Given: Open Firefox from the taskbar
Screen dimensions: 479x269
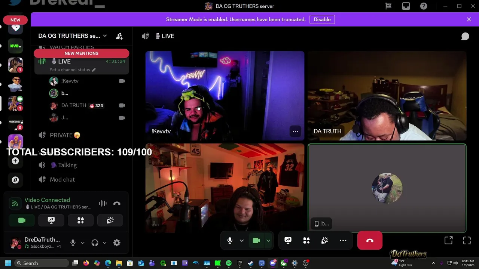Looking at the screenshot, I should click(86, 263).
